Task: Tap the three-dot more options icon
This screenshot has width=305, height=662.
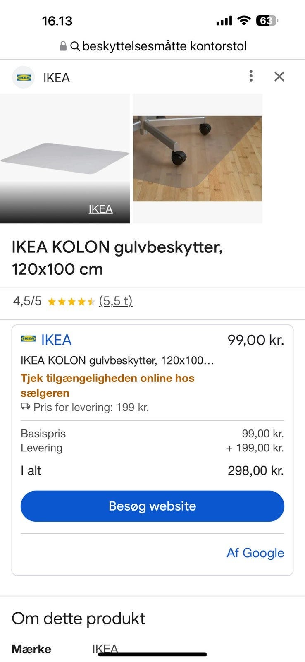Action: click(x=251, y=76)
